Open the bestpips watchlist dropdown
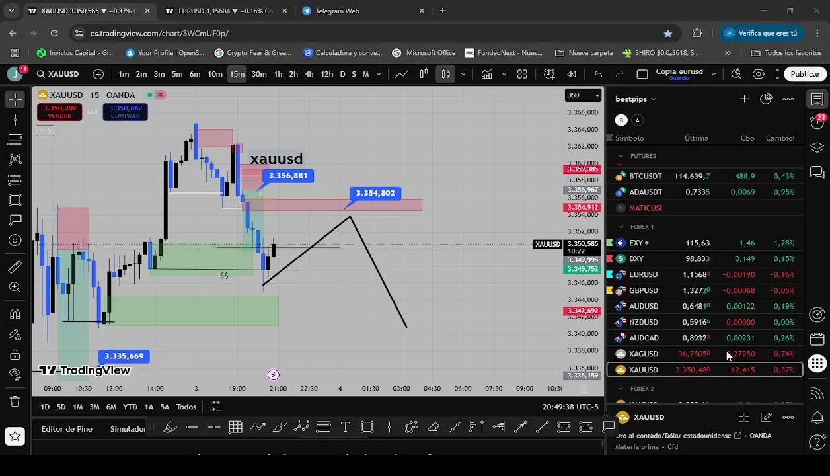Screen dimensions: 830x476 [x=636, y=99]
